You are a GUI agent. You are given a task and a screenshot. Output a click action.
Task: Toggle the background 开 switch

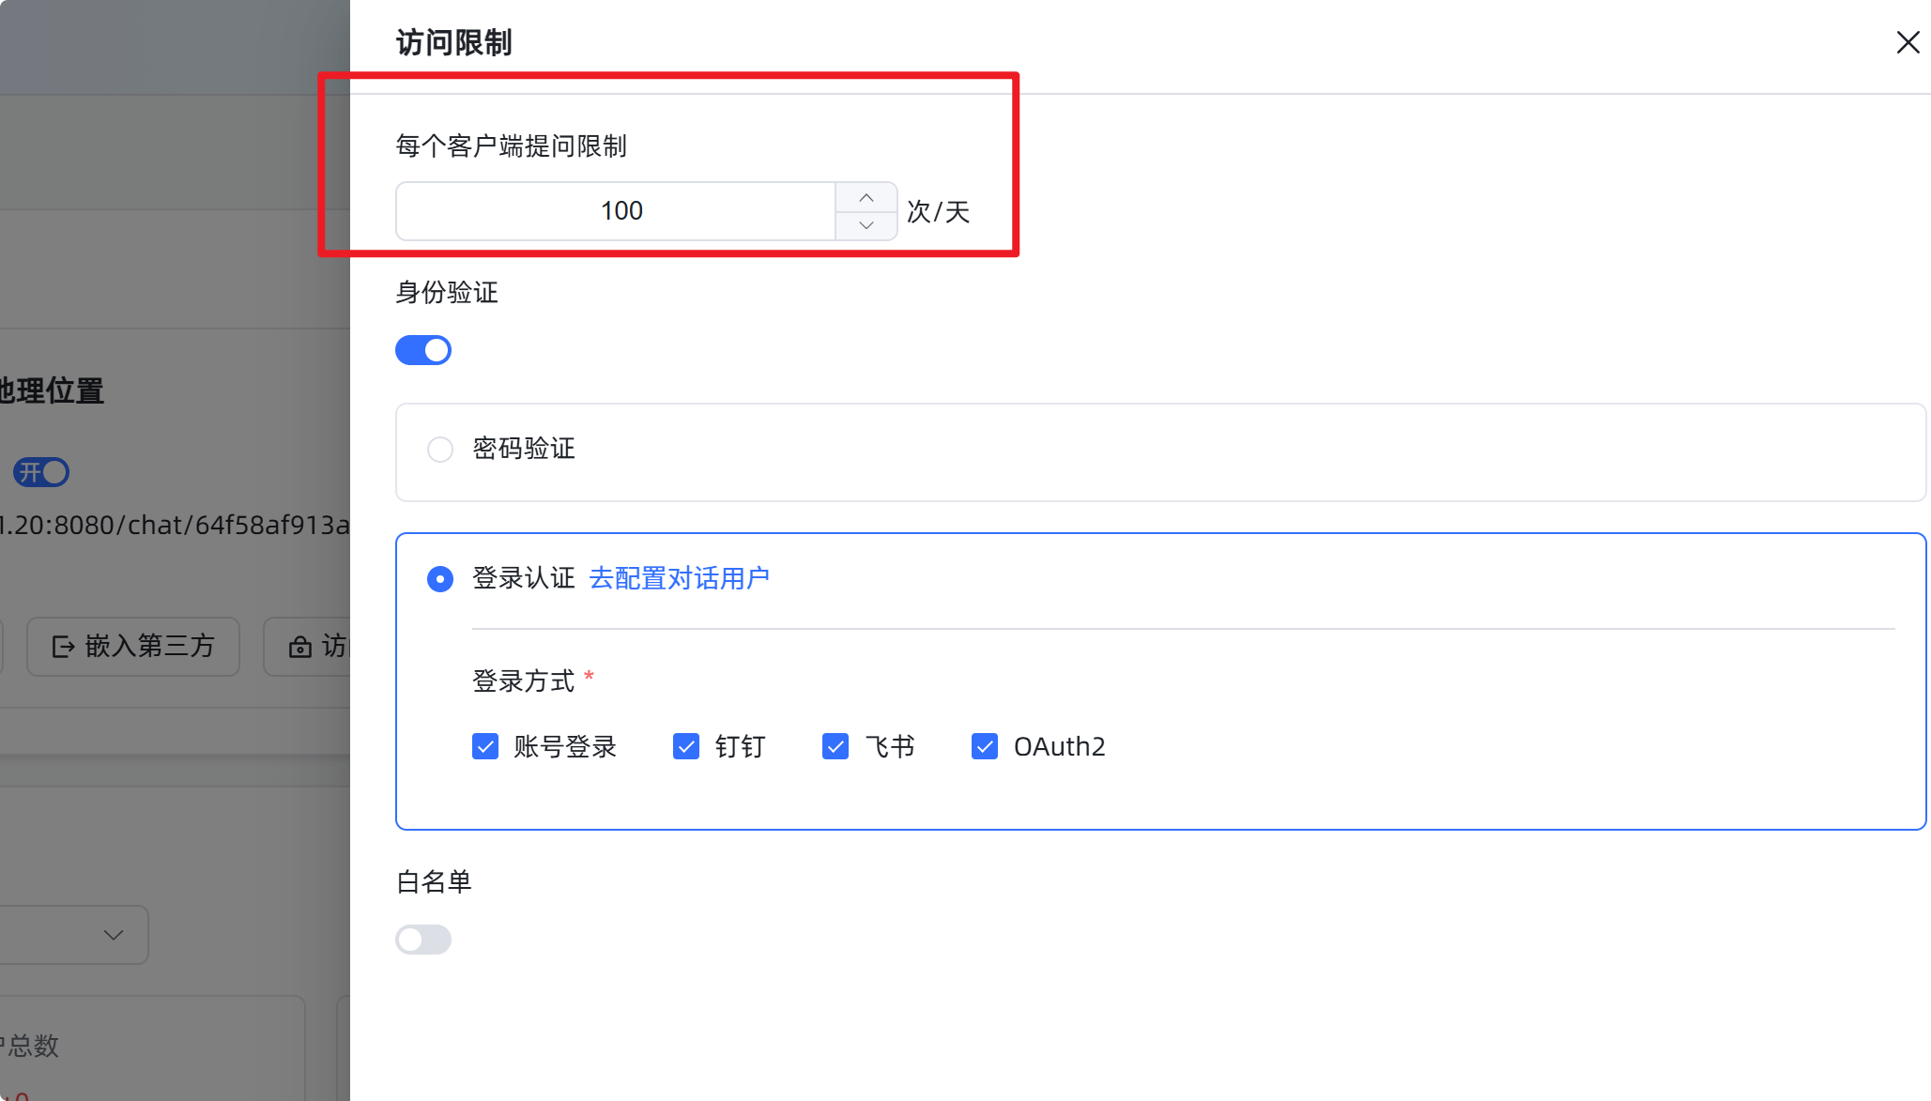click(x=41, y=472)
